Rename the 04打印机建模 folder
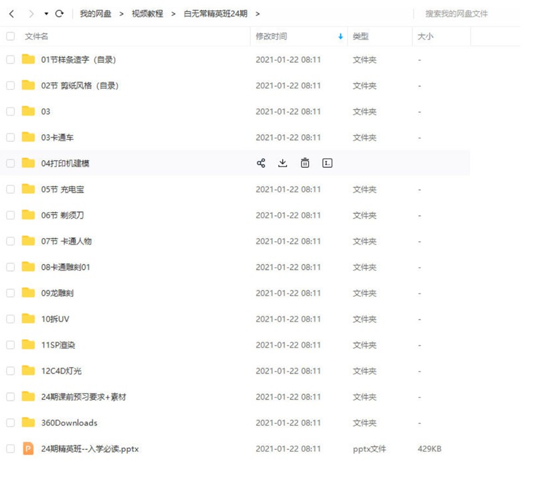This screenshot has width=535, height=486. coord(327,162)
